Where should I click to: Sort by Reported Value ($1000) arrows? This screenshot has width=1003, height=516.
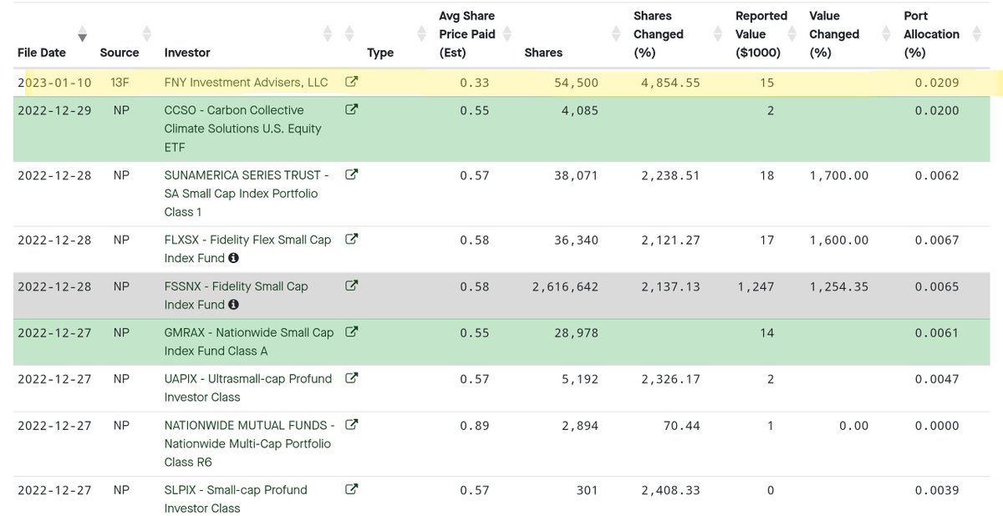point(792,34)
